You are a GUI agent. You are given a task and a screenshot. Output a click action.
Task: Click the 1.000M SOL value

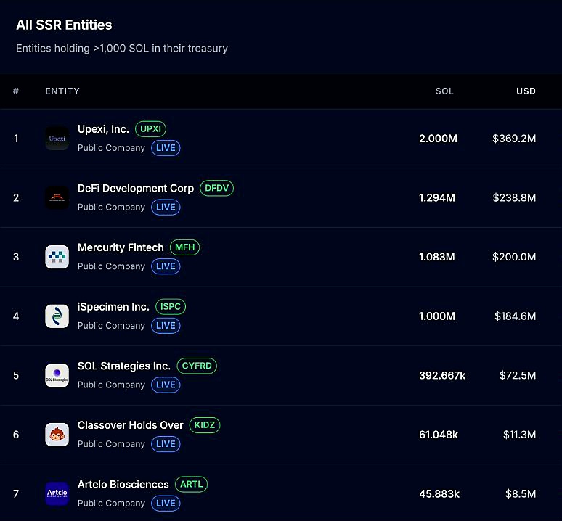pyautogui.click(x=437, y=316)
